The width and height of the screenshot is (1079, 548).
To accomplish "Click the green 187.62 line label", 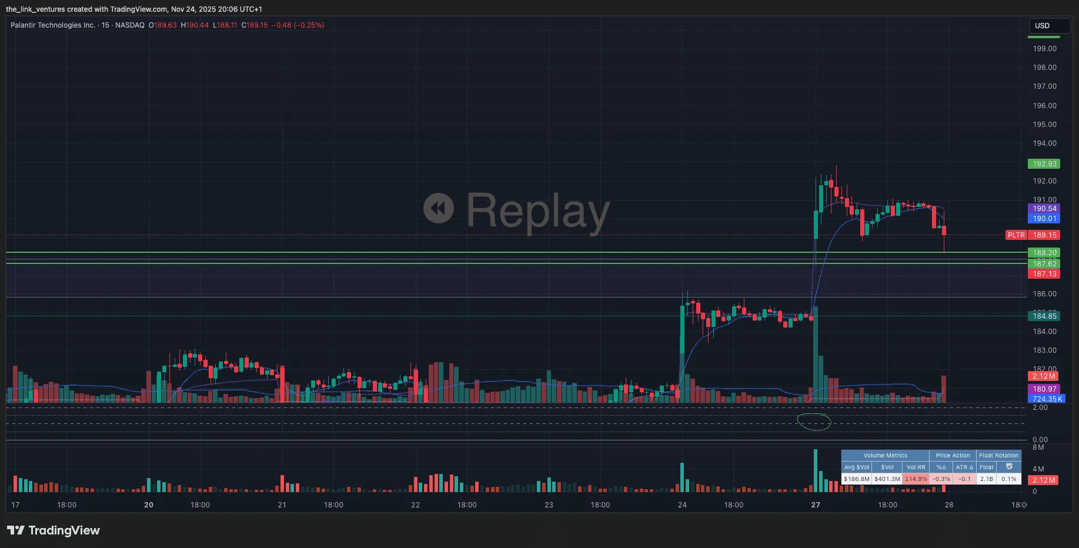I will (x=1044, y=264).
